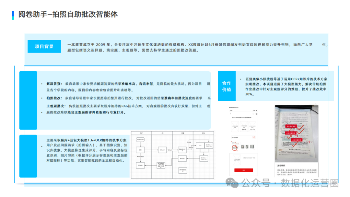
Task: Click the slide title 阅卷助手–拍照自助批改智能体
Action: pyautogui.click(x=68, y=14)
